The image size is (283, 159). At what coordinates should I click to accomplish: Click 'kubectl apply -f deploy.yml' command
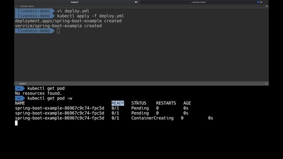[90, 16]
